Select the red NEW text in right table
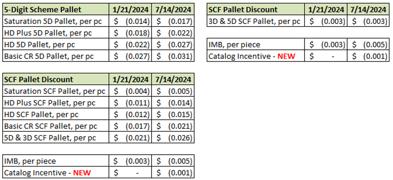The width and height of the screenshot is (393, 180). (x=286, y=56)
